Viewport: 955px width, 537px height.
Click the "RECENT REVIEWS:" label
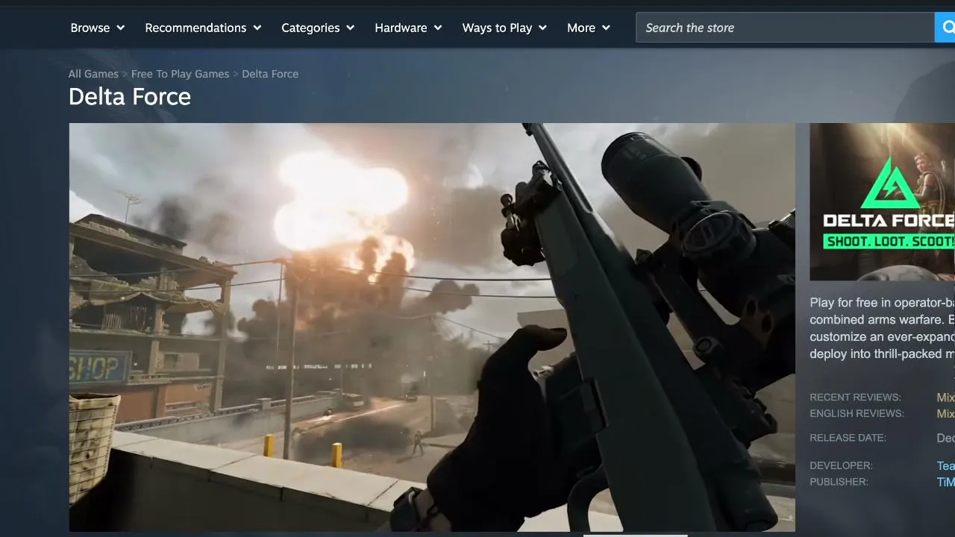[x=855, y=398]
